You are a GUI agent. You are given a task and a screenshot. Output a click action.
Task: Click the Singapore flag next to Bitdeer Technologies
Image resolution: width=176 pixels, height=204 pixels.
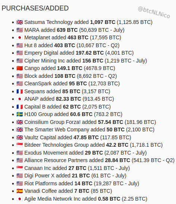[20, 145]
